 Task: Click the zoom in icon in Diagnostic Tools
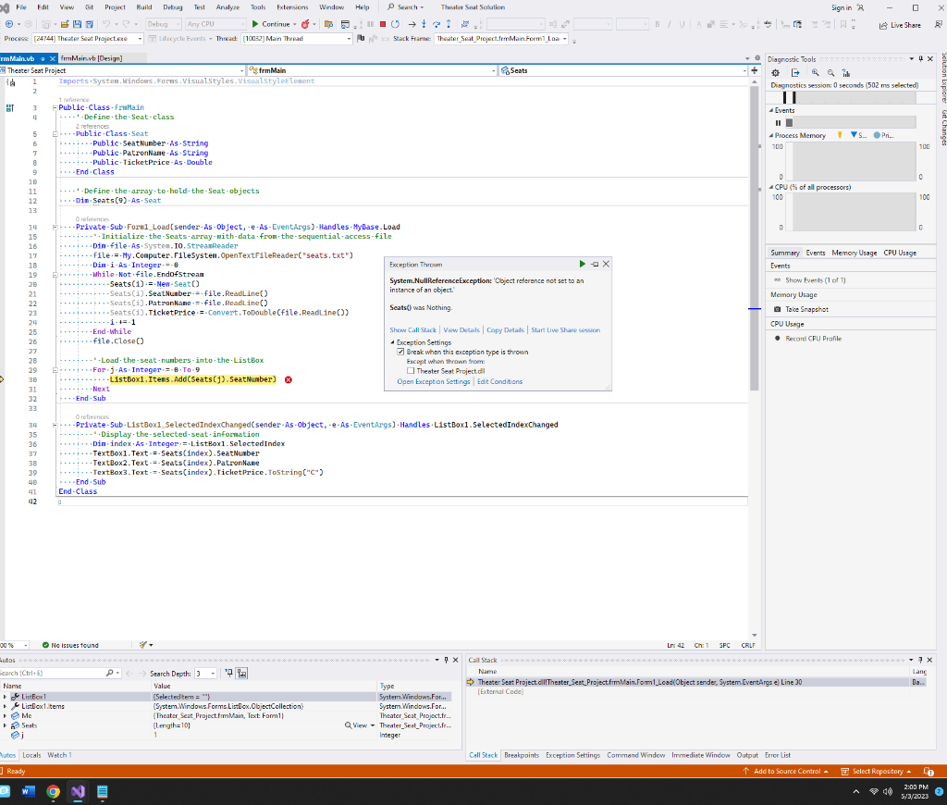click(x=815, y=72)
